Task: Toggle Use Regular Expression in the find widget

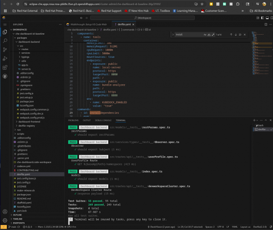Action: coord(213,35)
